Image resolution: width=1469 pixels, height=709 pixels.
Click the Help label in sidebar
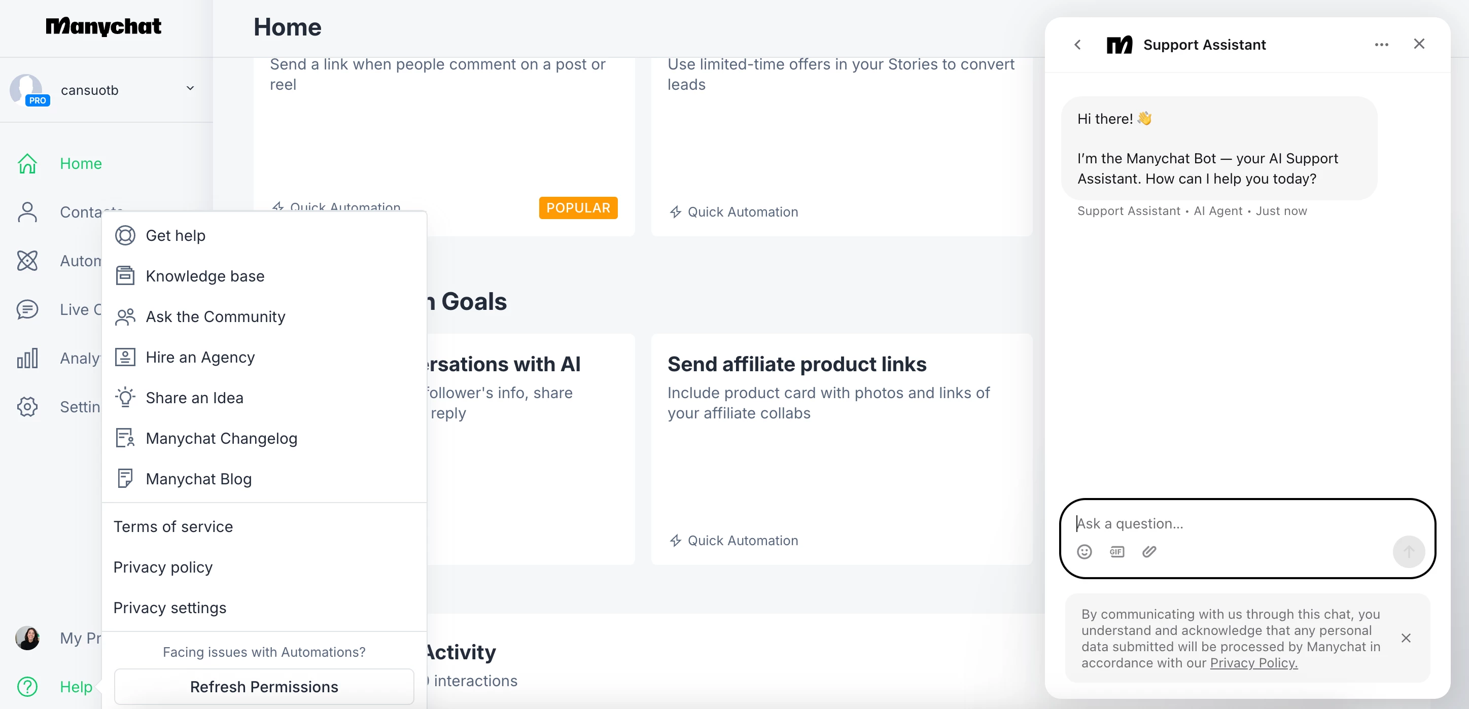[x=77, y=687]
